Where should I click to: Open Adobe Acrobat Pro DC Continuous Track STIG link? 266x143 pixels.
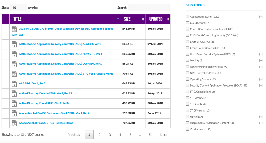coord(54,113)
